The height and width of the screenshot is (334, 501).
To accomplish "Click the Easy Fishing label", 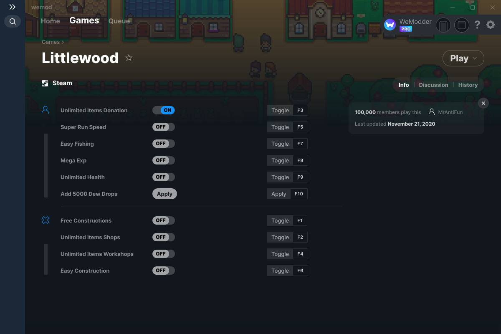I will tap(77, 144).
